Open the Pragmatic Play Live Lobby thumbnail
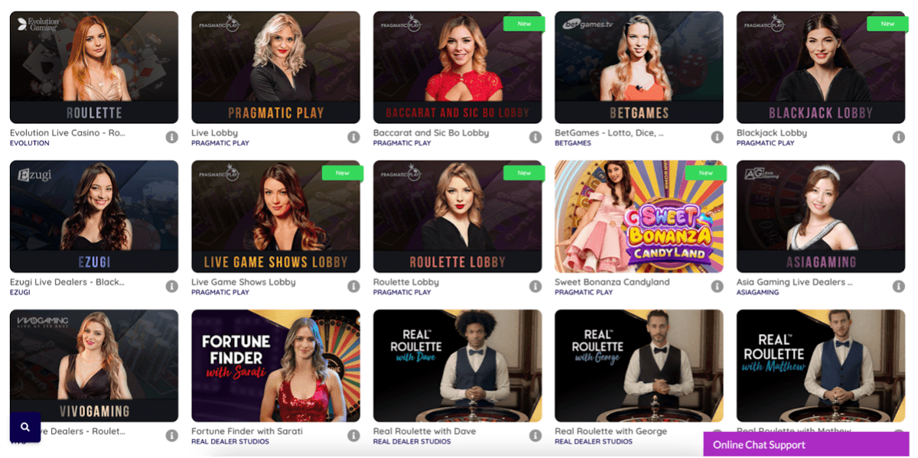918x458 pixels. 275,67
